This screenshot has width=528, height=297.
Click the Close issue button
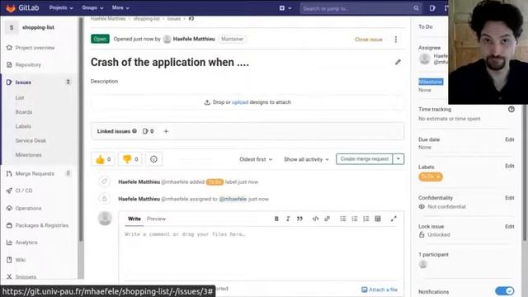369,40
